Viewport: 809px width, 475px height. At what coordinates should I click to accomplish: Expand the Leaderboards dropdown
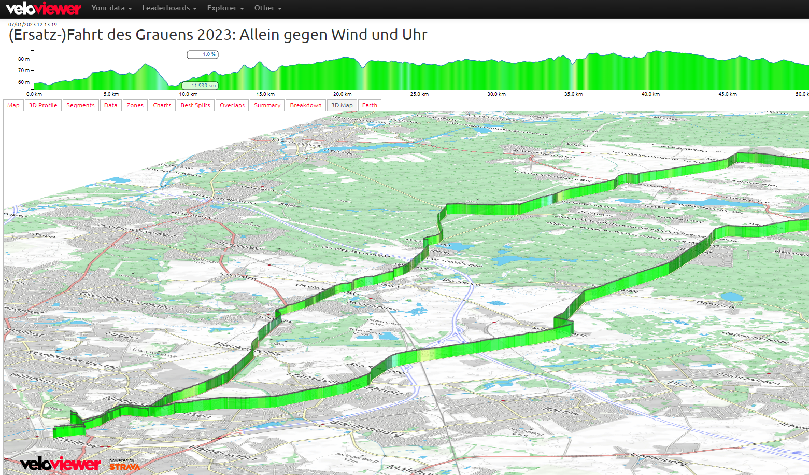(169, 8)
